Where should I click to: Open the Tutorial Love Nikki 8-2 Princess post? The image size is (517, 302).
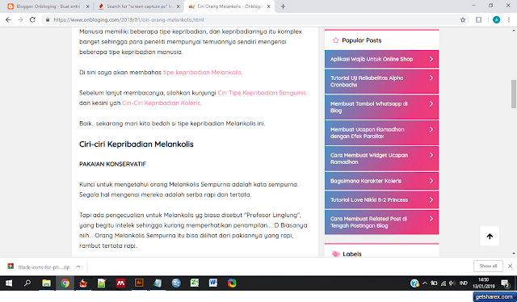pyautogui.click(x=369, y=199)
